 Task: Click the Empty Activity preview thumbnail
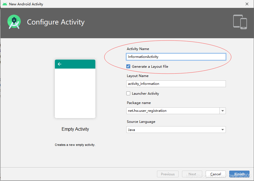click(x=75, y=89)
